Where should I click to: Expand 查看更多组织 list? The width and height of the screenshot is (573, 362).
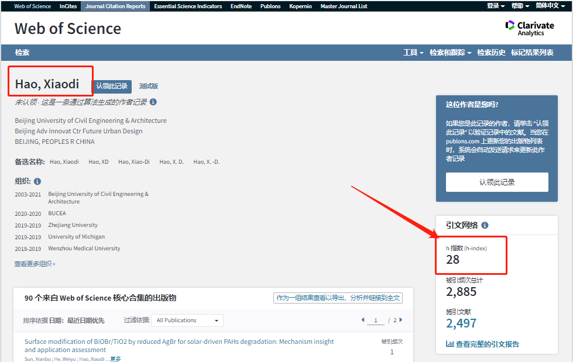(35, 264)
